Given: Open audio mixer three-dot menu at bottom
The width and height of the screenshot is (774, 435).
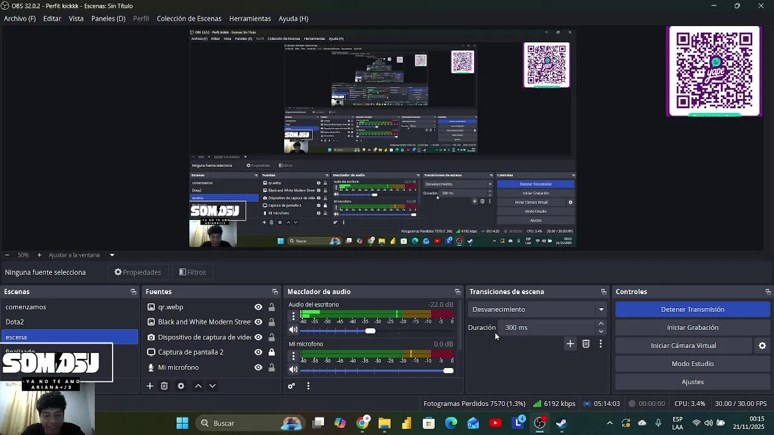Looking at the screenshot, I should pyautogui.click(x=308, y=386).
